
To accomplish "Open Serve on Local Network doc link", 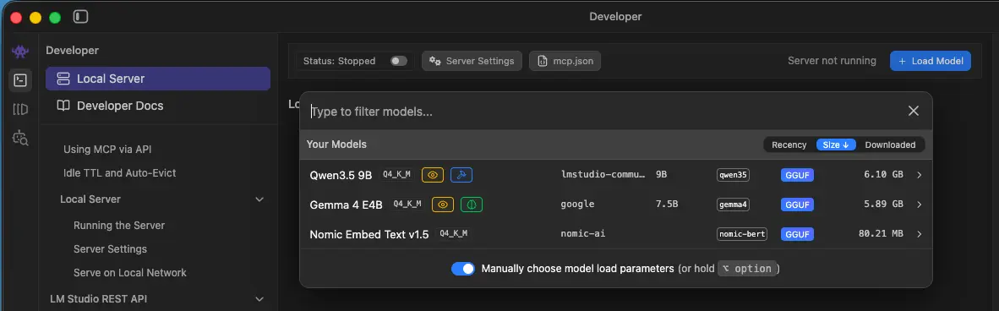I will tap(130, 273).
